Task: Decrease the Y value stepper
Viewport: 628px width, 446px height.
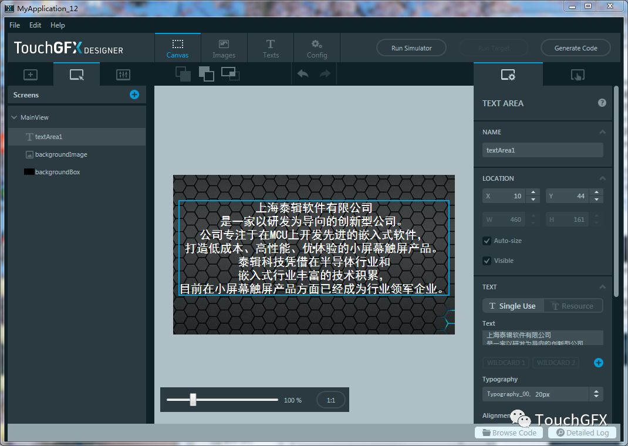Action: (596, 200)
